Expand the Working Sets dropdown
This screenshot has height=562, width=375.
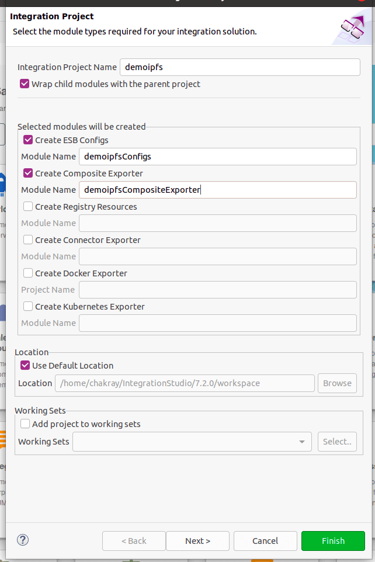[301, 442]
